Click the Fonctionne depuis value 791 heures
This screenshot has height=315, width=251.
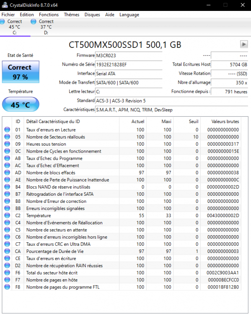229,92
